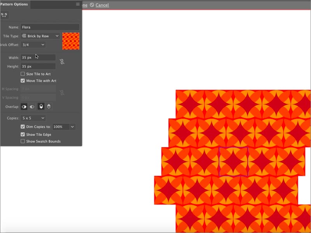Click the Pattern Tile Tool icon

(4, 15)
